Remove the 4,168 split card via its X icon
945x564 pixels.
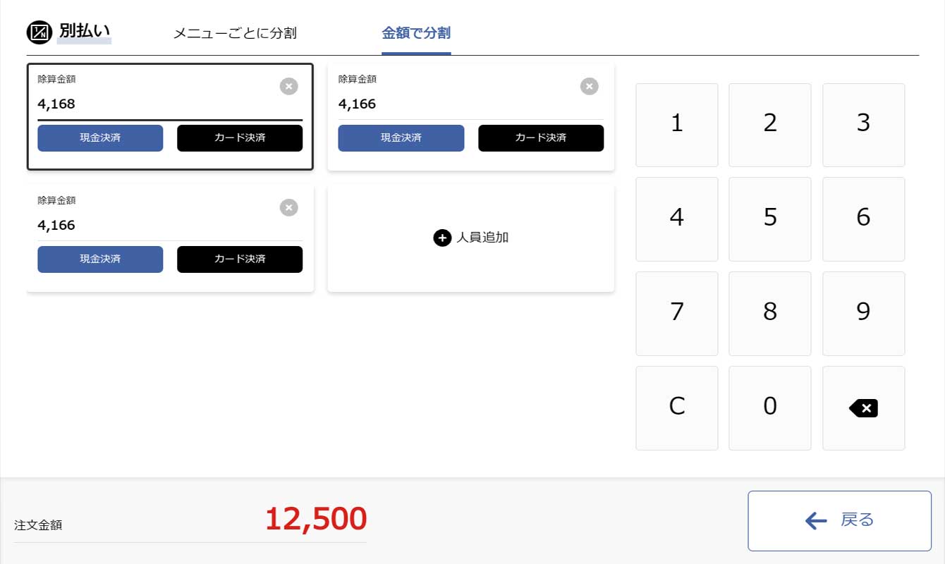pyautogui.click(x=288, y=86)
